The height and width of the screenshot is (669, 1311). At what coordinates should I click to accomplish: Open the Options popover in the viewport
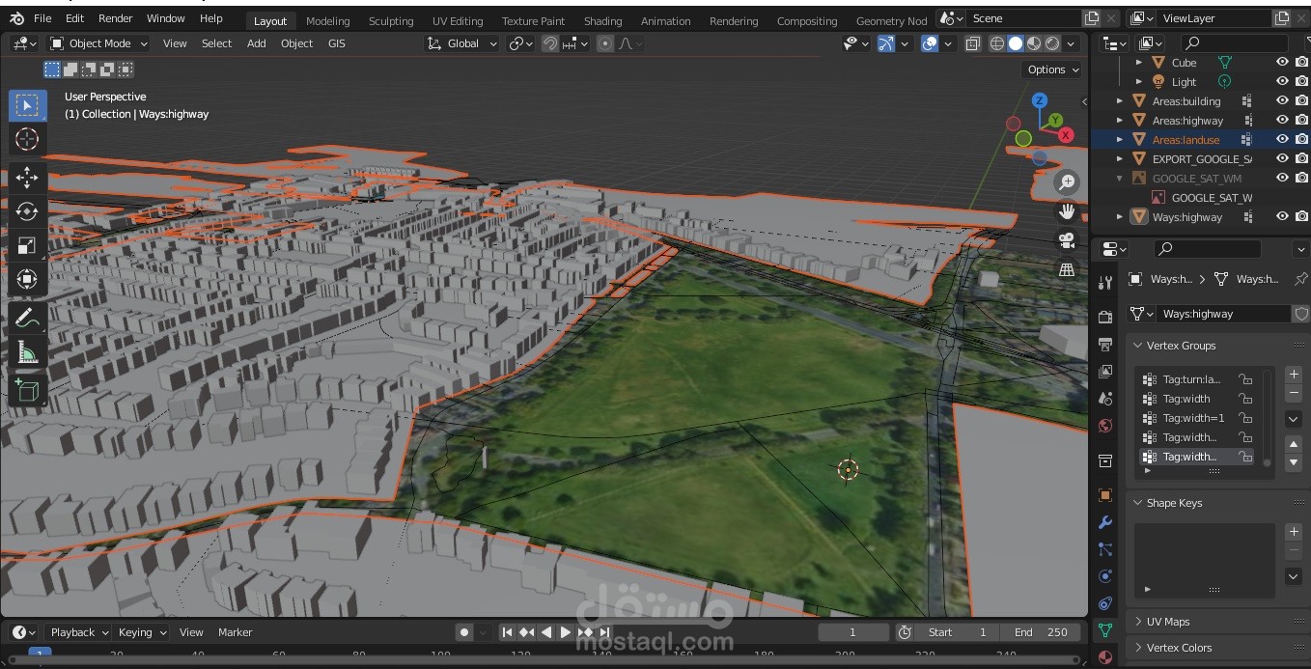pyautogui.click(x=1051, y=69)
